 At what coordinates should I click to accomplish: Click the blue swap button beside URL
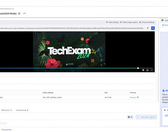pyautogui.click(x=153, y=28)
